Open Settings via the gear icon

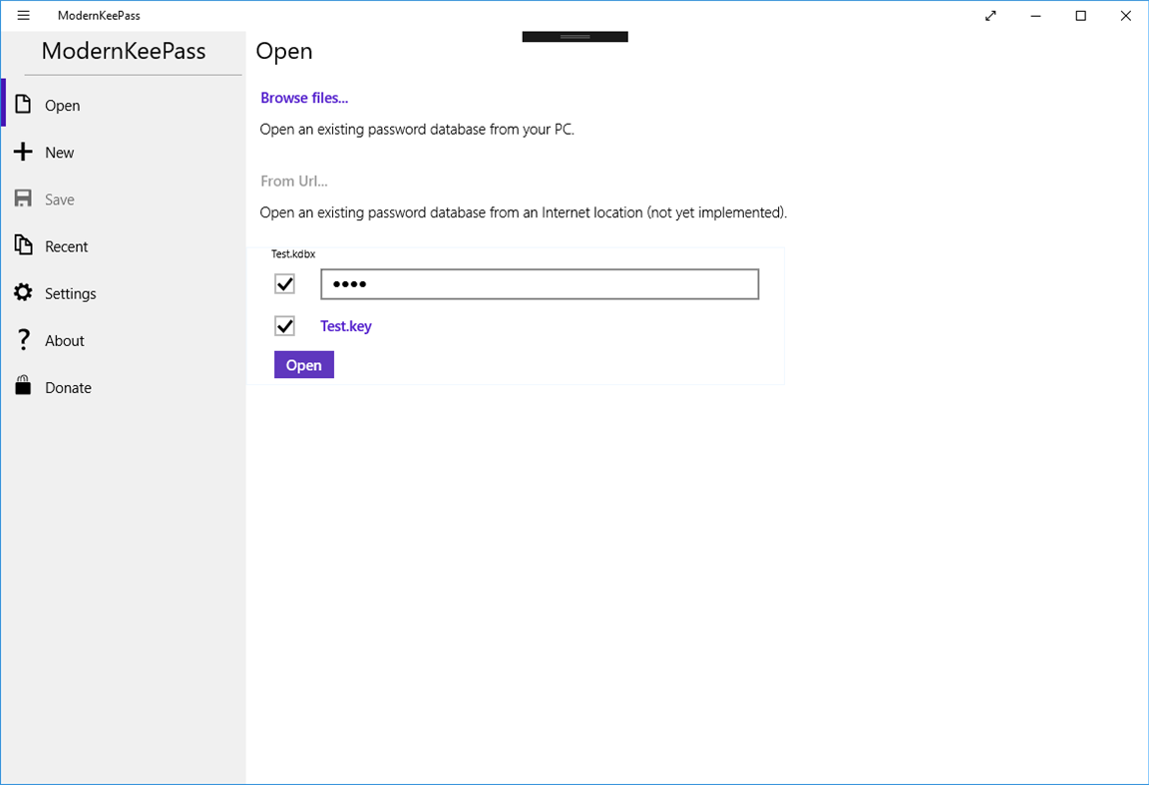point(22,292)
